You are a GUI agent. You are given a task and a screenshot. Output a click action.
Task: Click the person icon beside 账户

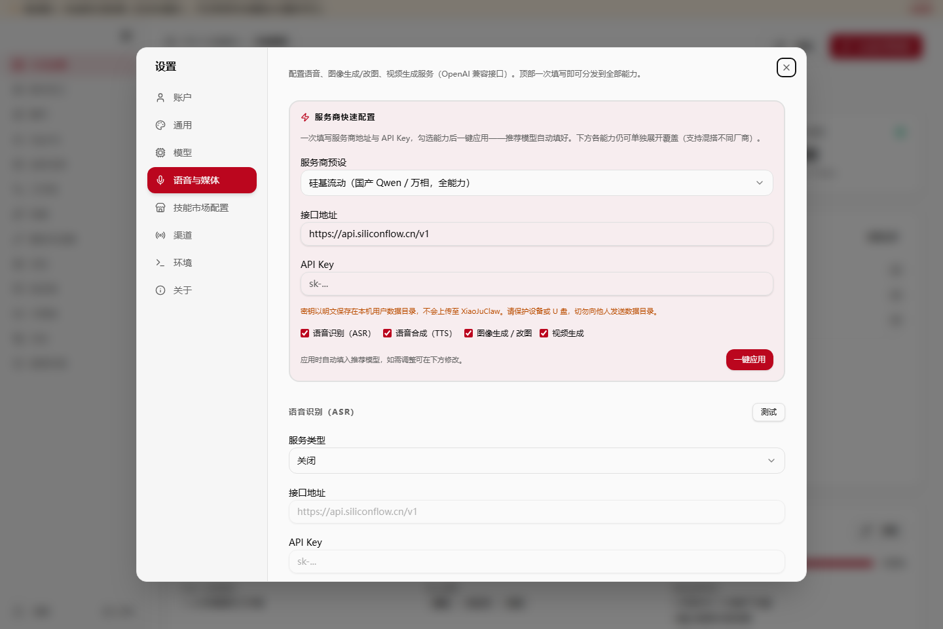[160, 98]
